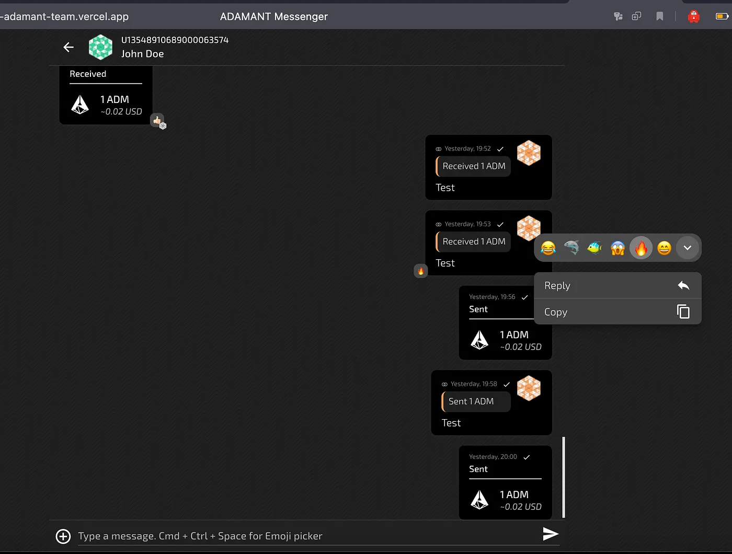The height and width of the screenshot is (554, 732).
Task: Open the quoted Received 1 ADM in the 19:52 message
Action: pos(473,166)
